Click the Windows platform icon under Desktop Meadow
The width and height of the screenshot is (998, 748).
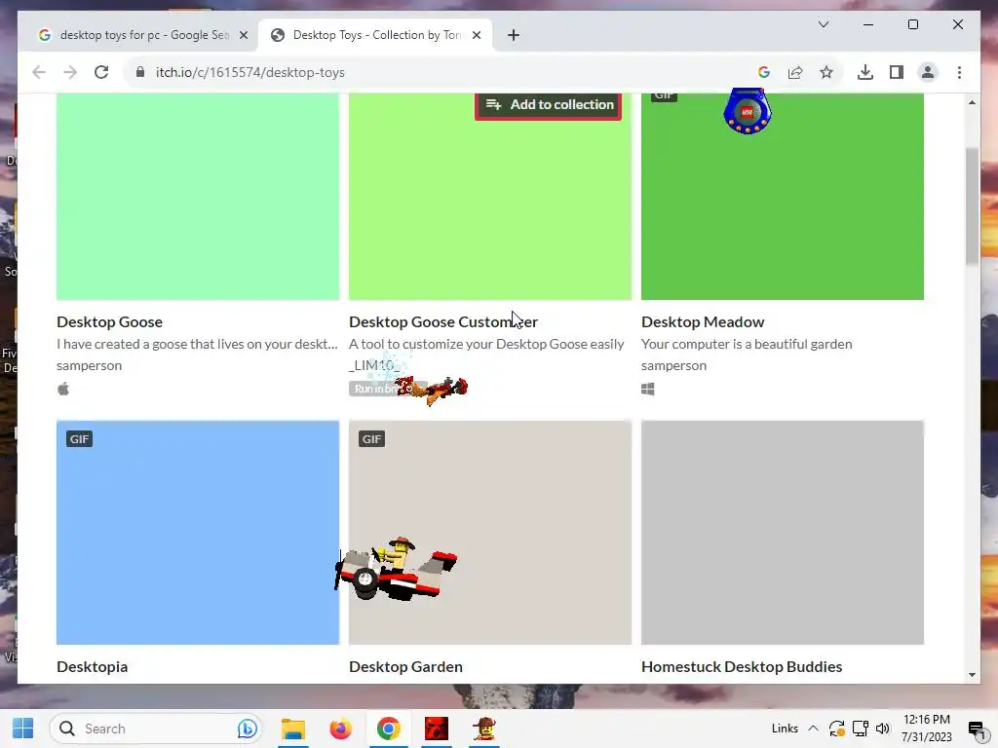click(x=648, y=389)
